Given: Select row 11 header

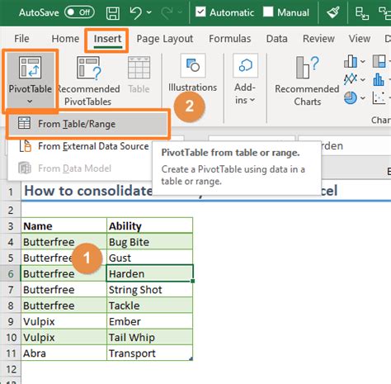Looking at the screenshot, I should 11,353.
